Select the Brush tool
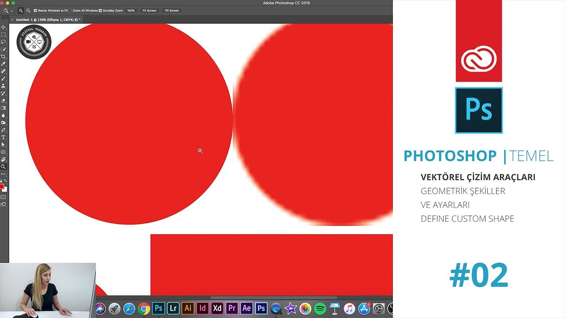This screenshot has height=318, width=565. 4,79
